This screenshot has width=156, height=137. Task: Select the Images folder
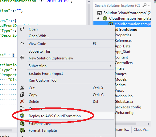coord(121,74)
